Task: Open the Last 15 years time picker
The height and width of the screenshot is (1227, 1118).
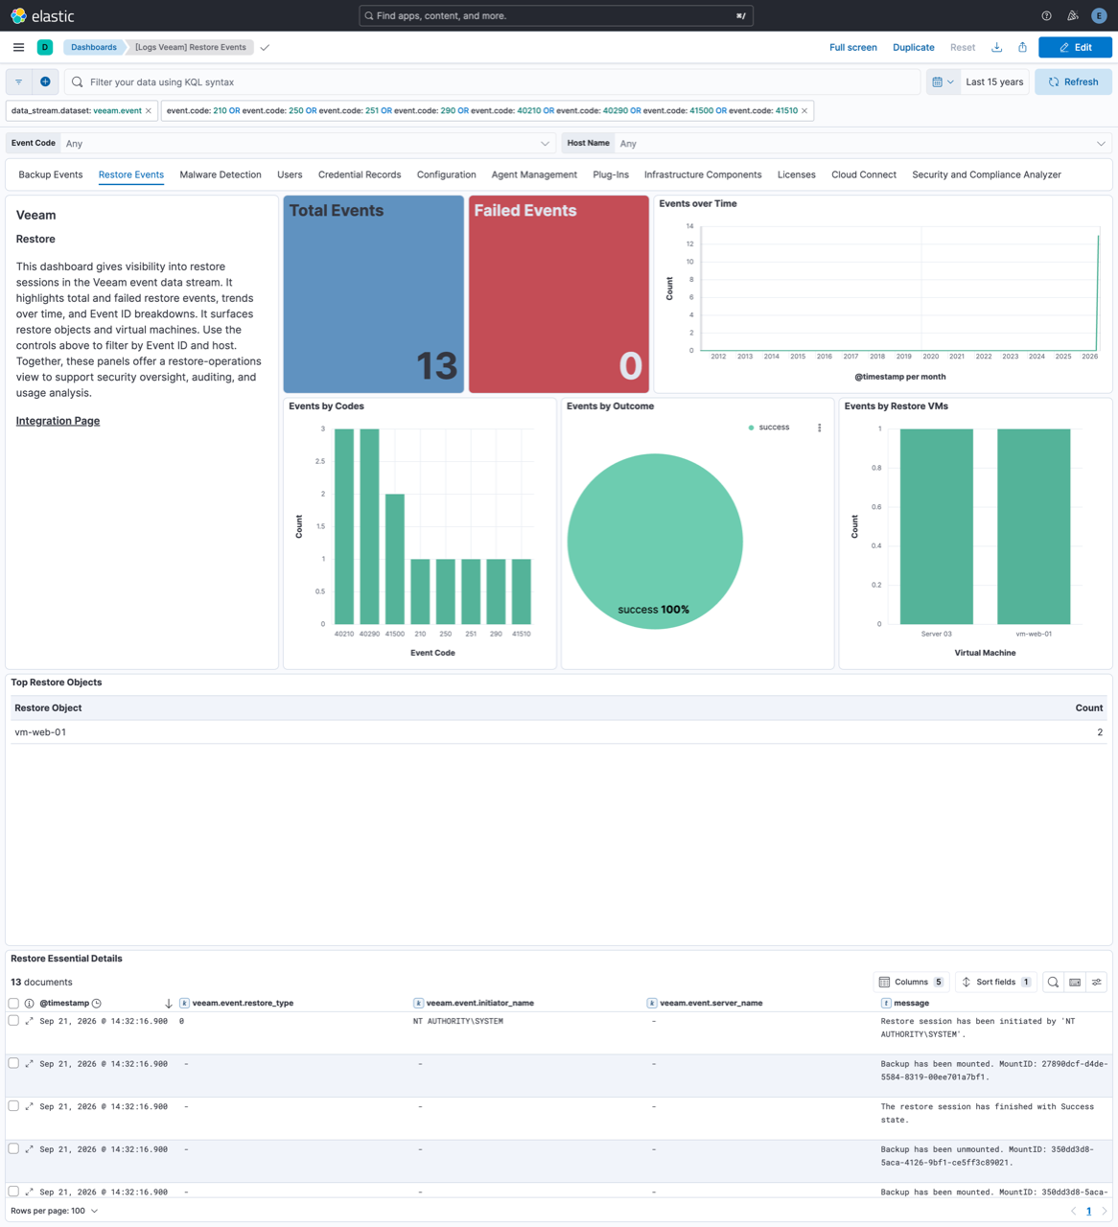Action: pos(994,81)
